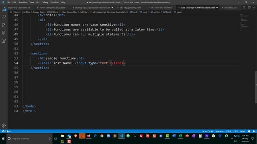The image size is (257, 144).
Task: Click 'sample function' heading text on line 53
Action: pos(60,58)
